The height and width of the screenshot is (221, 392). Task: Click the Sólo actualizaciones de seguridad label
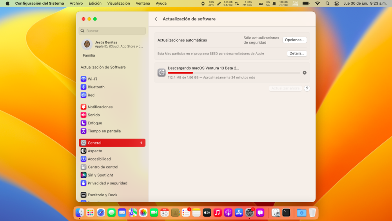(x=261, y=40)
